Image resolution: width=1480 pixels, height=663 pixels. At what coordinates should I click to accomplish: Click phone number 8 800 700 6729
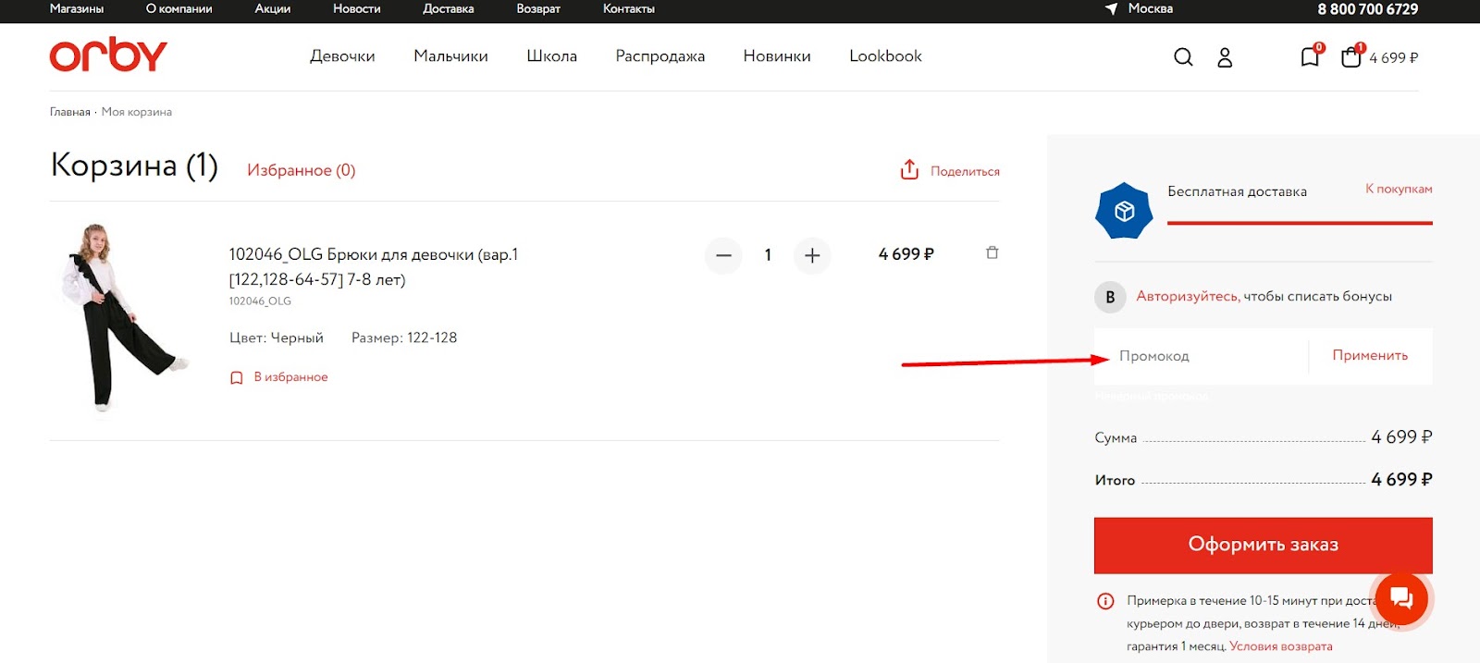coord(1368,9)
